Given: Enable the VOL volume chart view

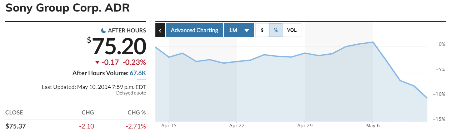Looking at the screenshot, I should coord(292,30).
